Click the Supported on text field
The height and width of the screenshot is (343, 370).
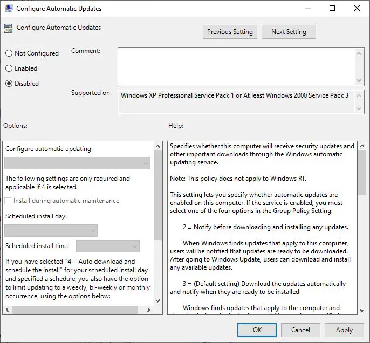coord(236,102)
